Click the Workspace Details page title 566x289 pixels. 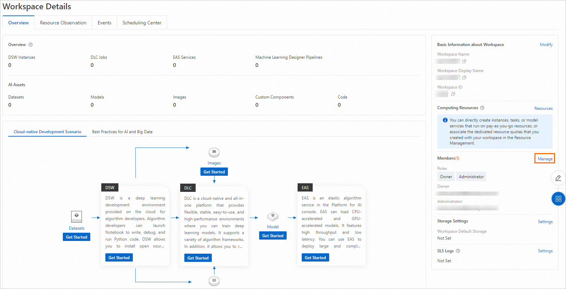(x=37, y=7)
